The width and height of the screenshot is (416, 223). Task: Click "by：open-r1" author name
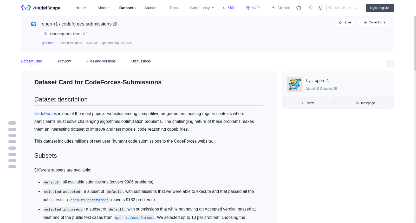point(318,81)
